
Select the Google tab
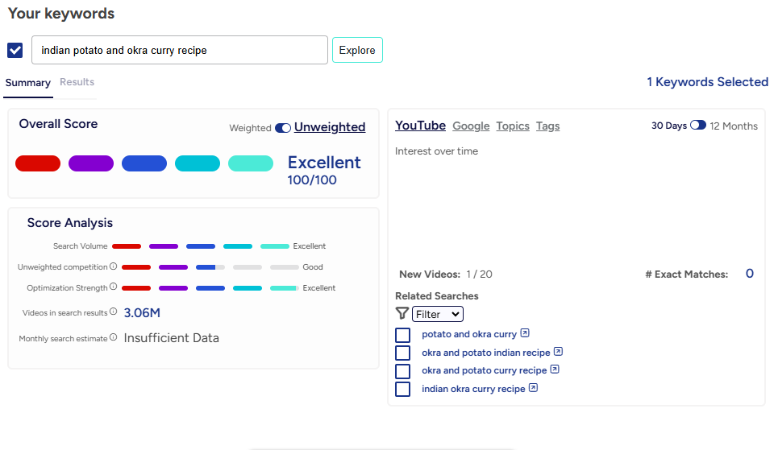pyautogui.click(x=471, y=126)
